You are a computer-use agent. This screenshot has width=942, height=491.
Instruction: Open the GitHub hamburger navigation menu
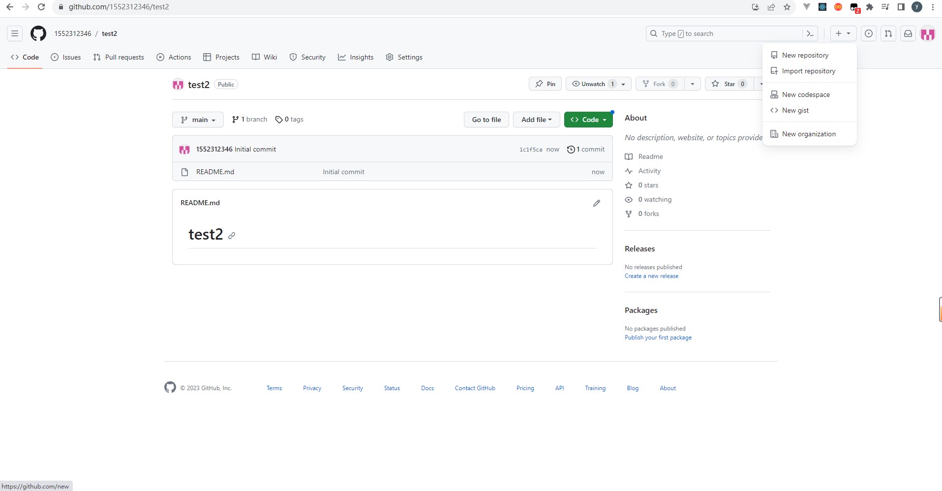coord(15,33)
